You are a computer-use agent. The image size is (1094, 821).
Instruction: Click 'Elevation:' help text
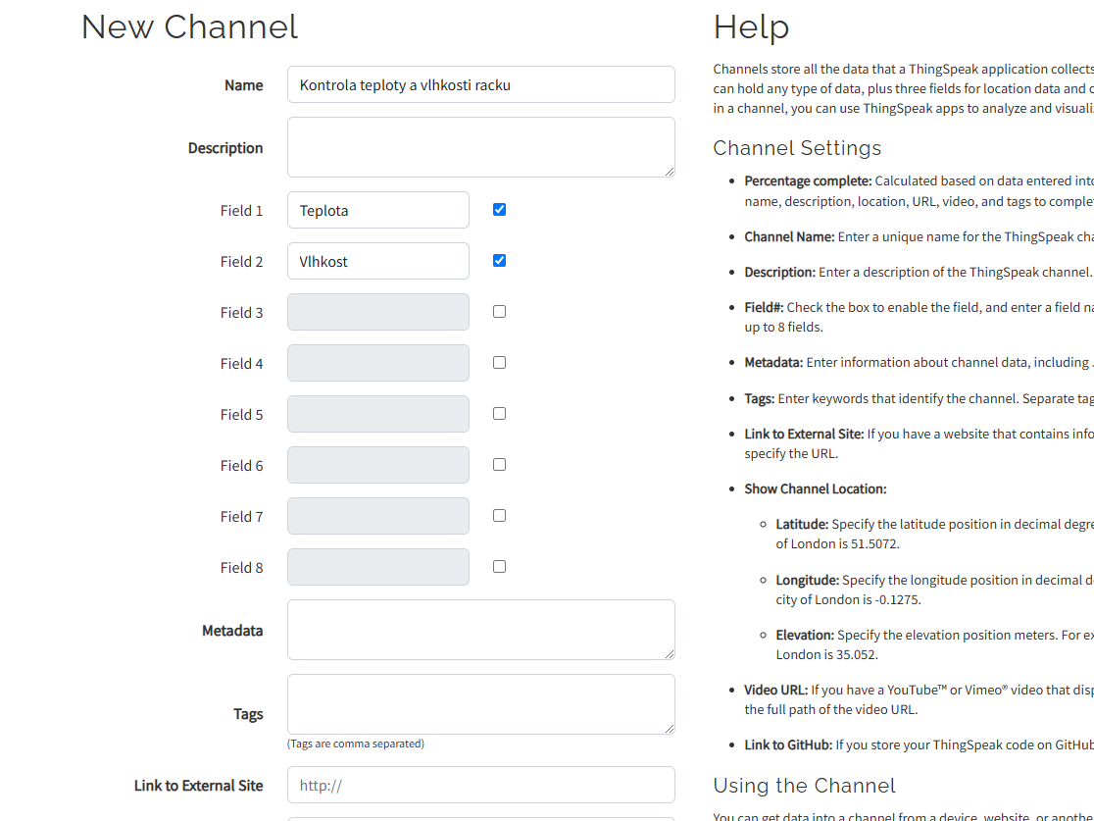point(805,635)
